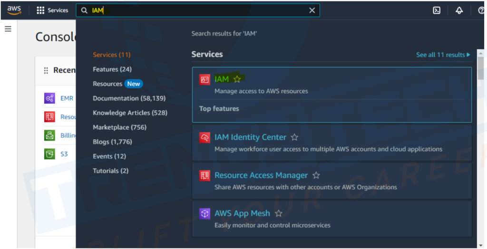This screenshot has height=249, width=487.
Task: Click the Services label in top bar
Action: pos(58,10)
